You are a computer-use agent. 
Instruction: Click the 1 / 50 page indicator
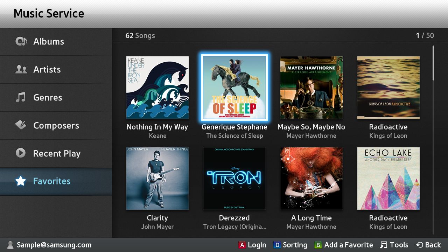click(x=425, y=35)
